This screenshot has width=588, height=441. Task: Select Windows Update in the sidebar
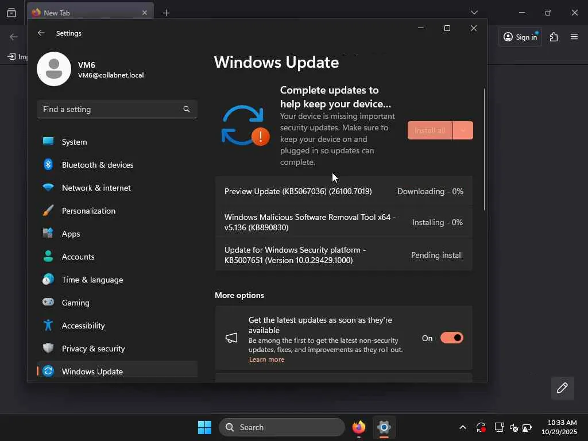[117, 371]
